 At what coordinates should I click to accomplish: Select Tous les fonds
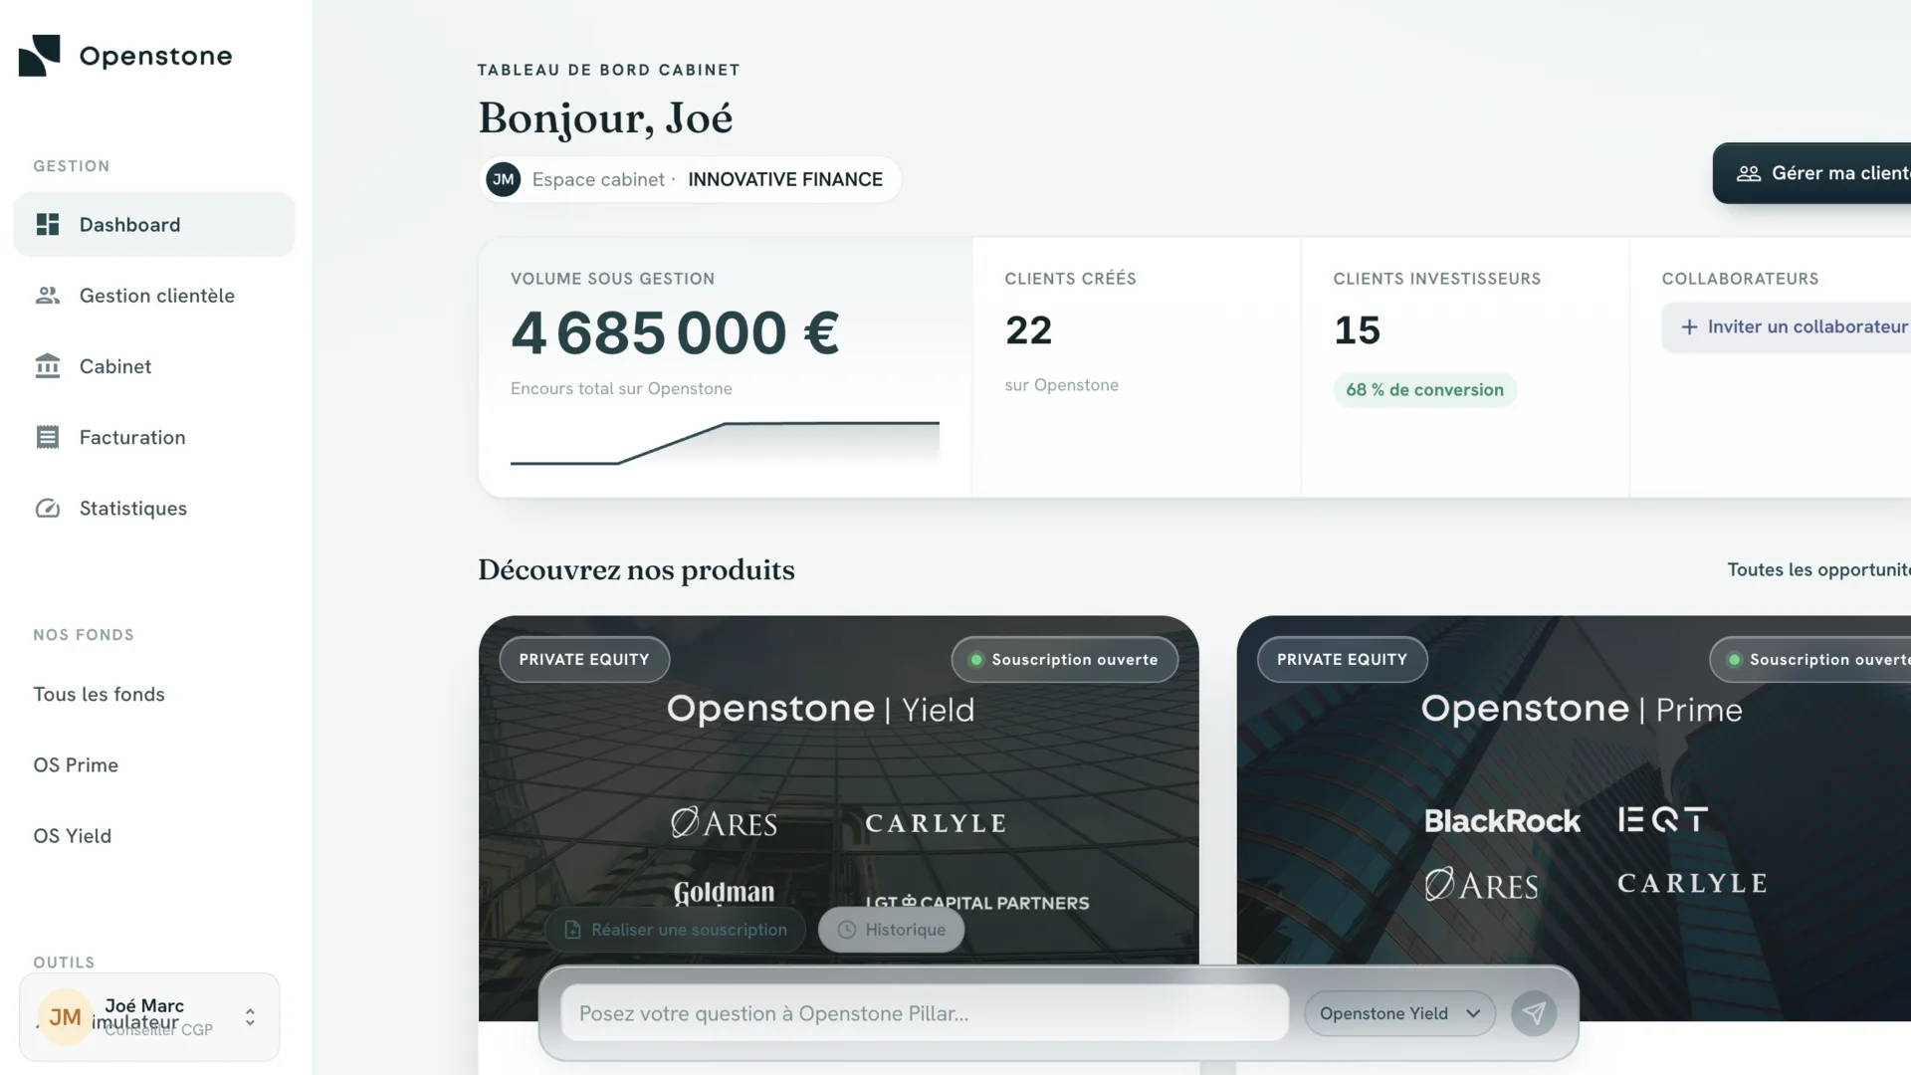pos(99,695)
